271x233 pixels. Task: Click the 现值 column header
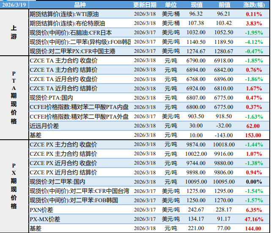(197, 5)
